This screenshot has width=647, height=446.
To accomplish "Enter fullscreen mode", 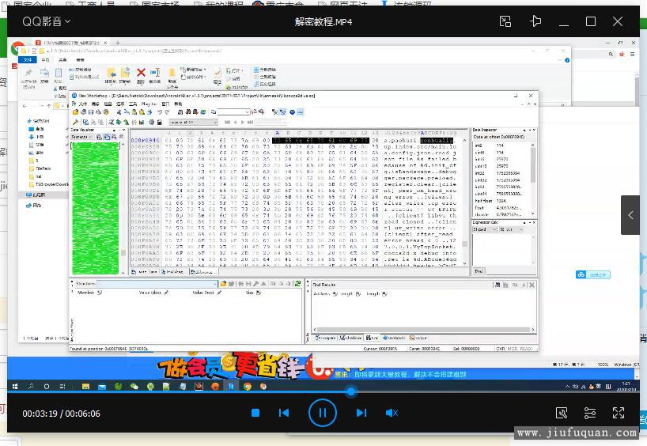I will pos(618,413).
